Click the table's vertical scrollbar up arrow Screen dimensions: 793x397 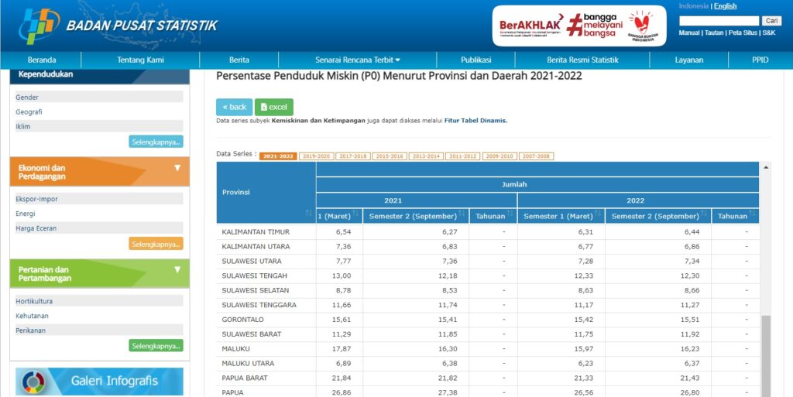[766, 167]
